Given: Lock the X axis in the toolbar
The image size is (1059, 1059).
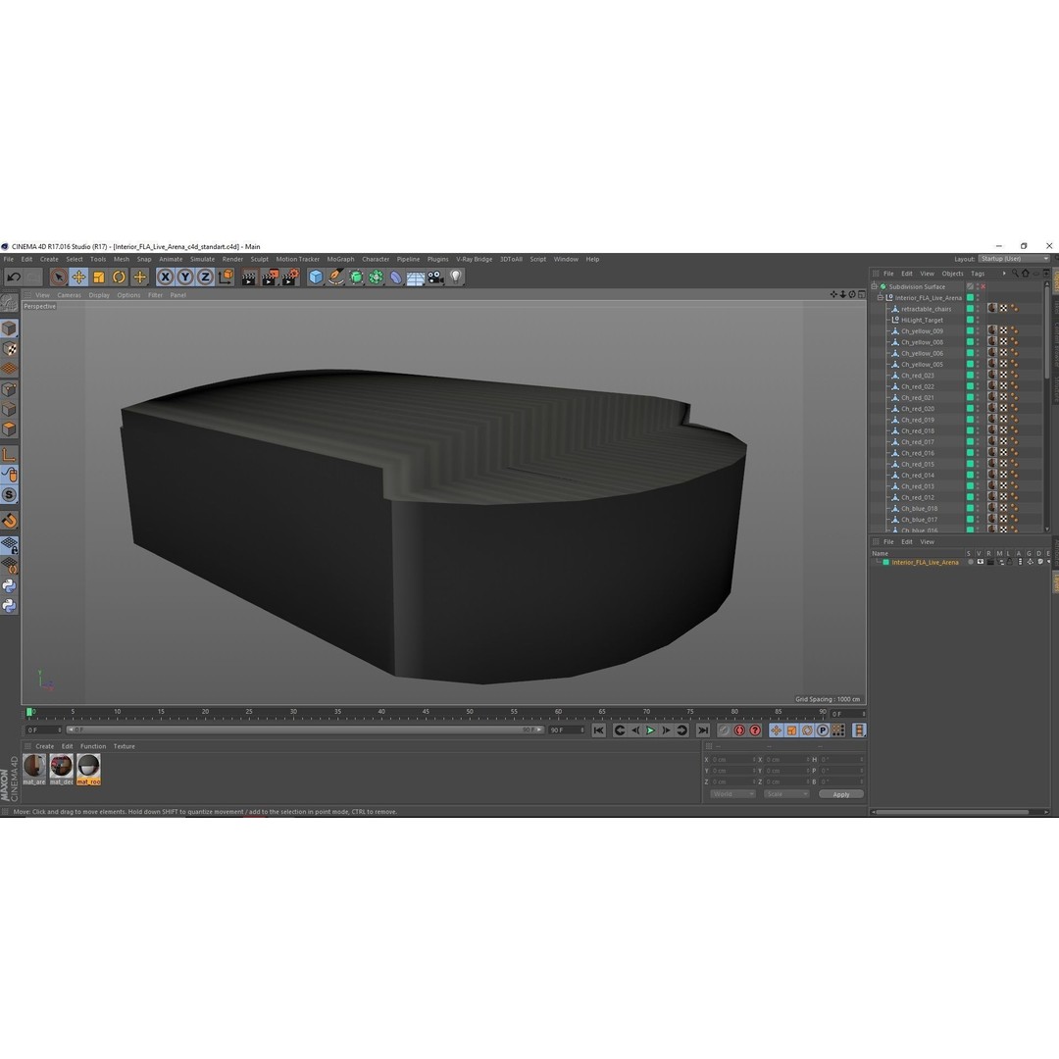Looking at the screenshot, I should tap(165, 277).
